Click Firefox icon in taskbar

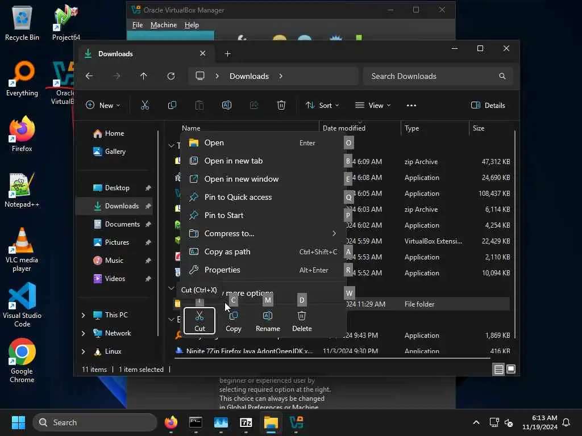click(171, 422)
